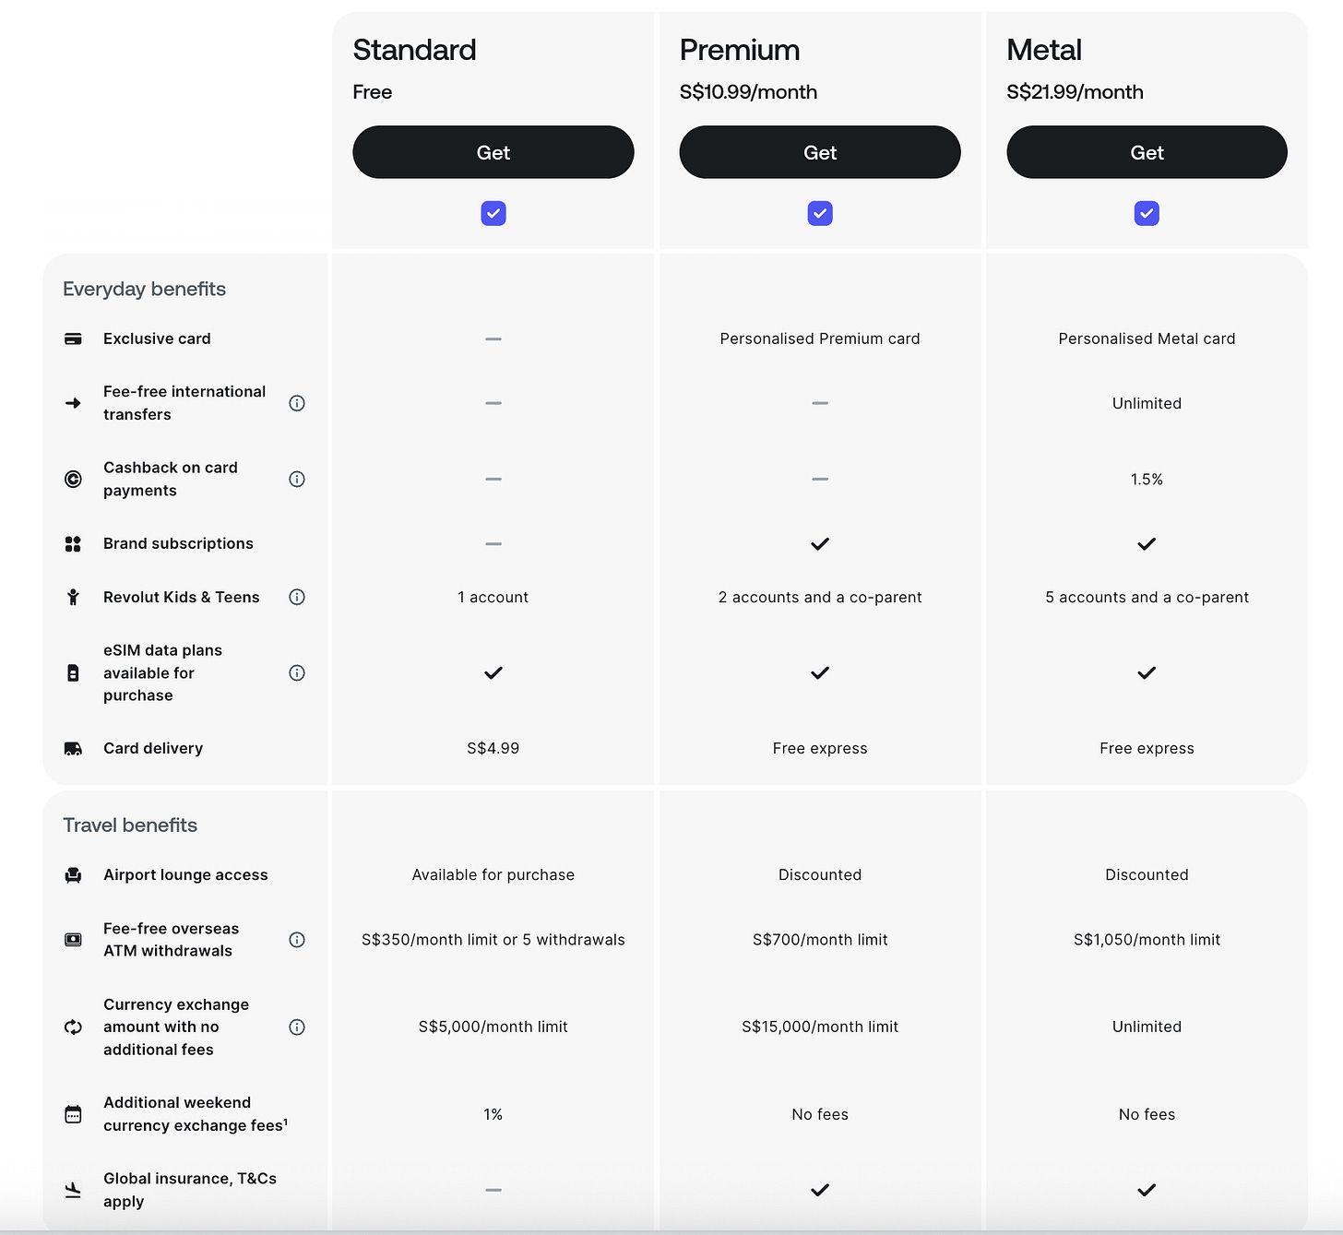Uncheck the Metal plan checkbox

pyautogui.click(x=1147, y=213)
